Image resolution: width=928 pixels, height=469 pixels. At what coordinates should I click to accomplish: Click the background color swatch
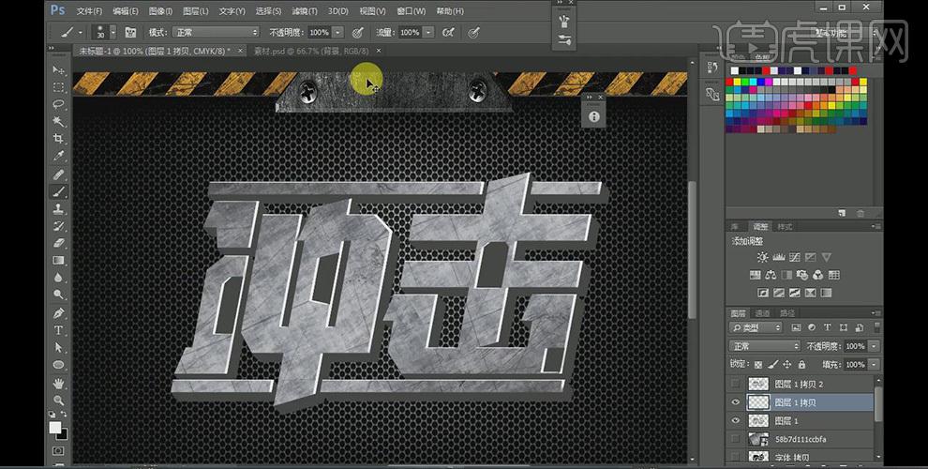(x=63, y=434)
